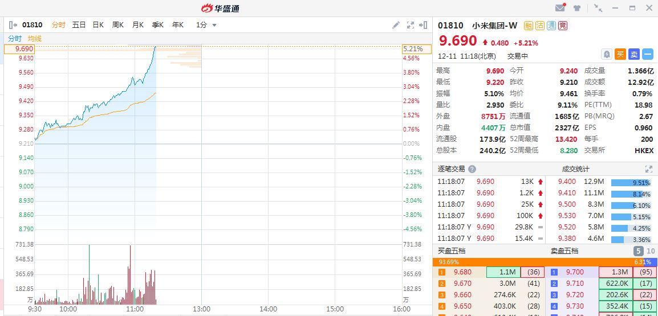658x316 pixels.
Task: Click the (36) bid order count
Action: (533, 272)
